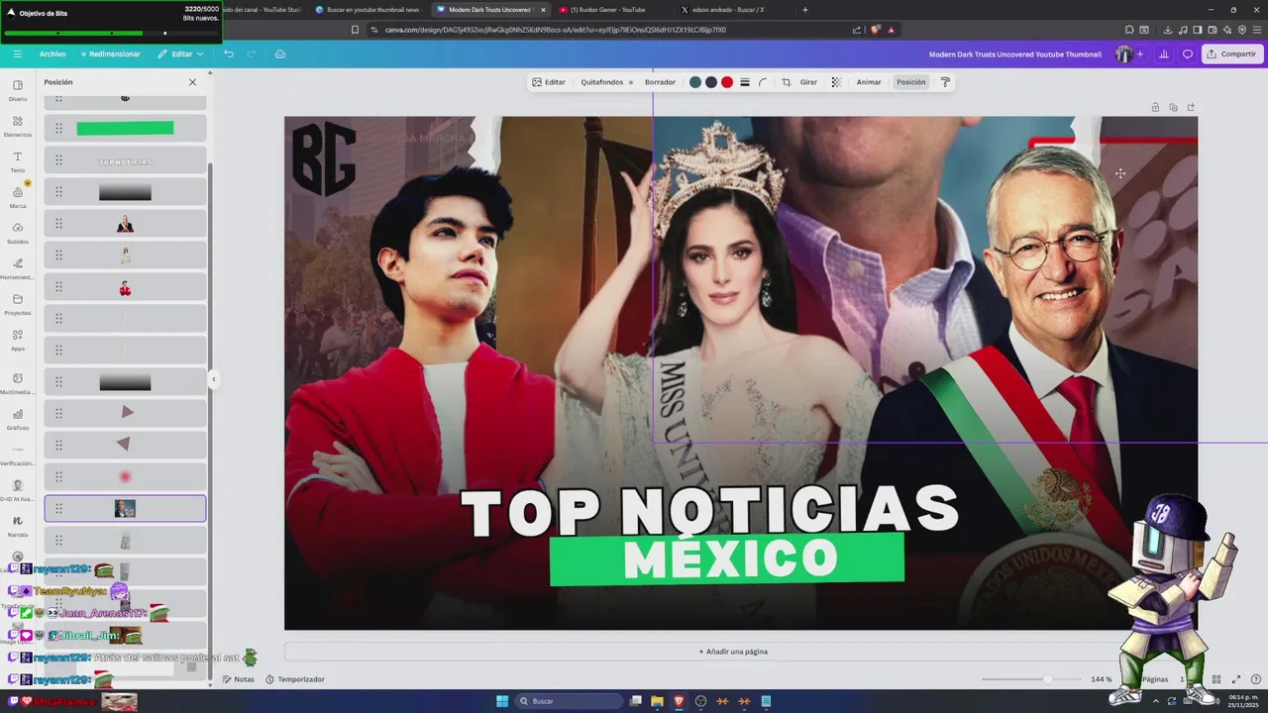Check the cloud save status icon
The image size is (1268, 713).
[280, 53]
